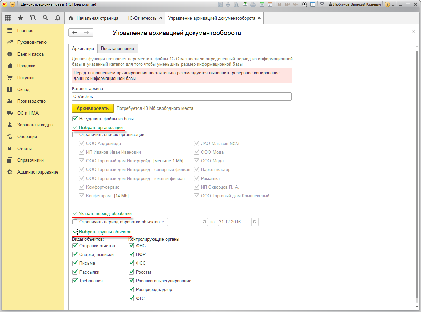This screenshot has height=312, width=421.
Task: Click the vertical scrollbar of the form
Action: pos(417,168)
